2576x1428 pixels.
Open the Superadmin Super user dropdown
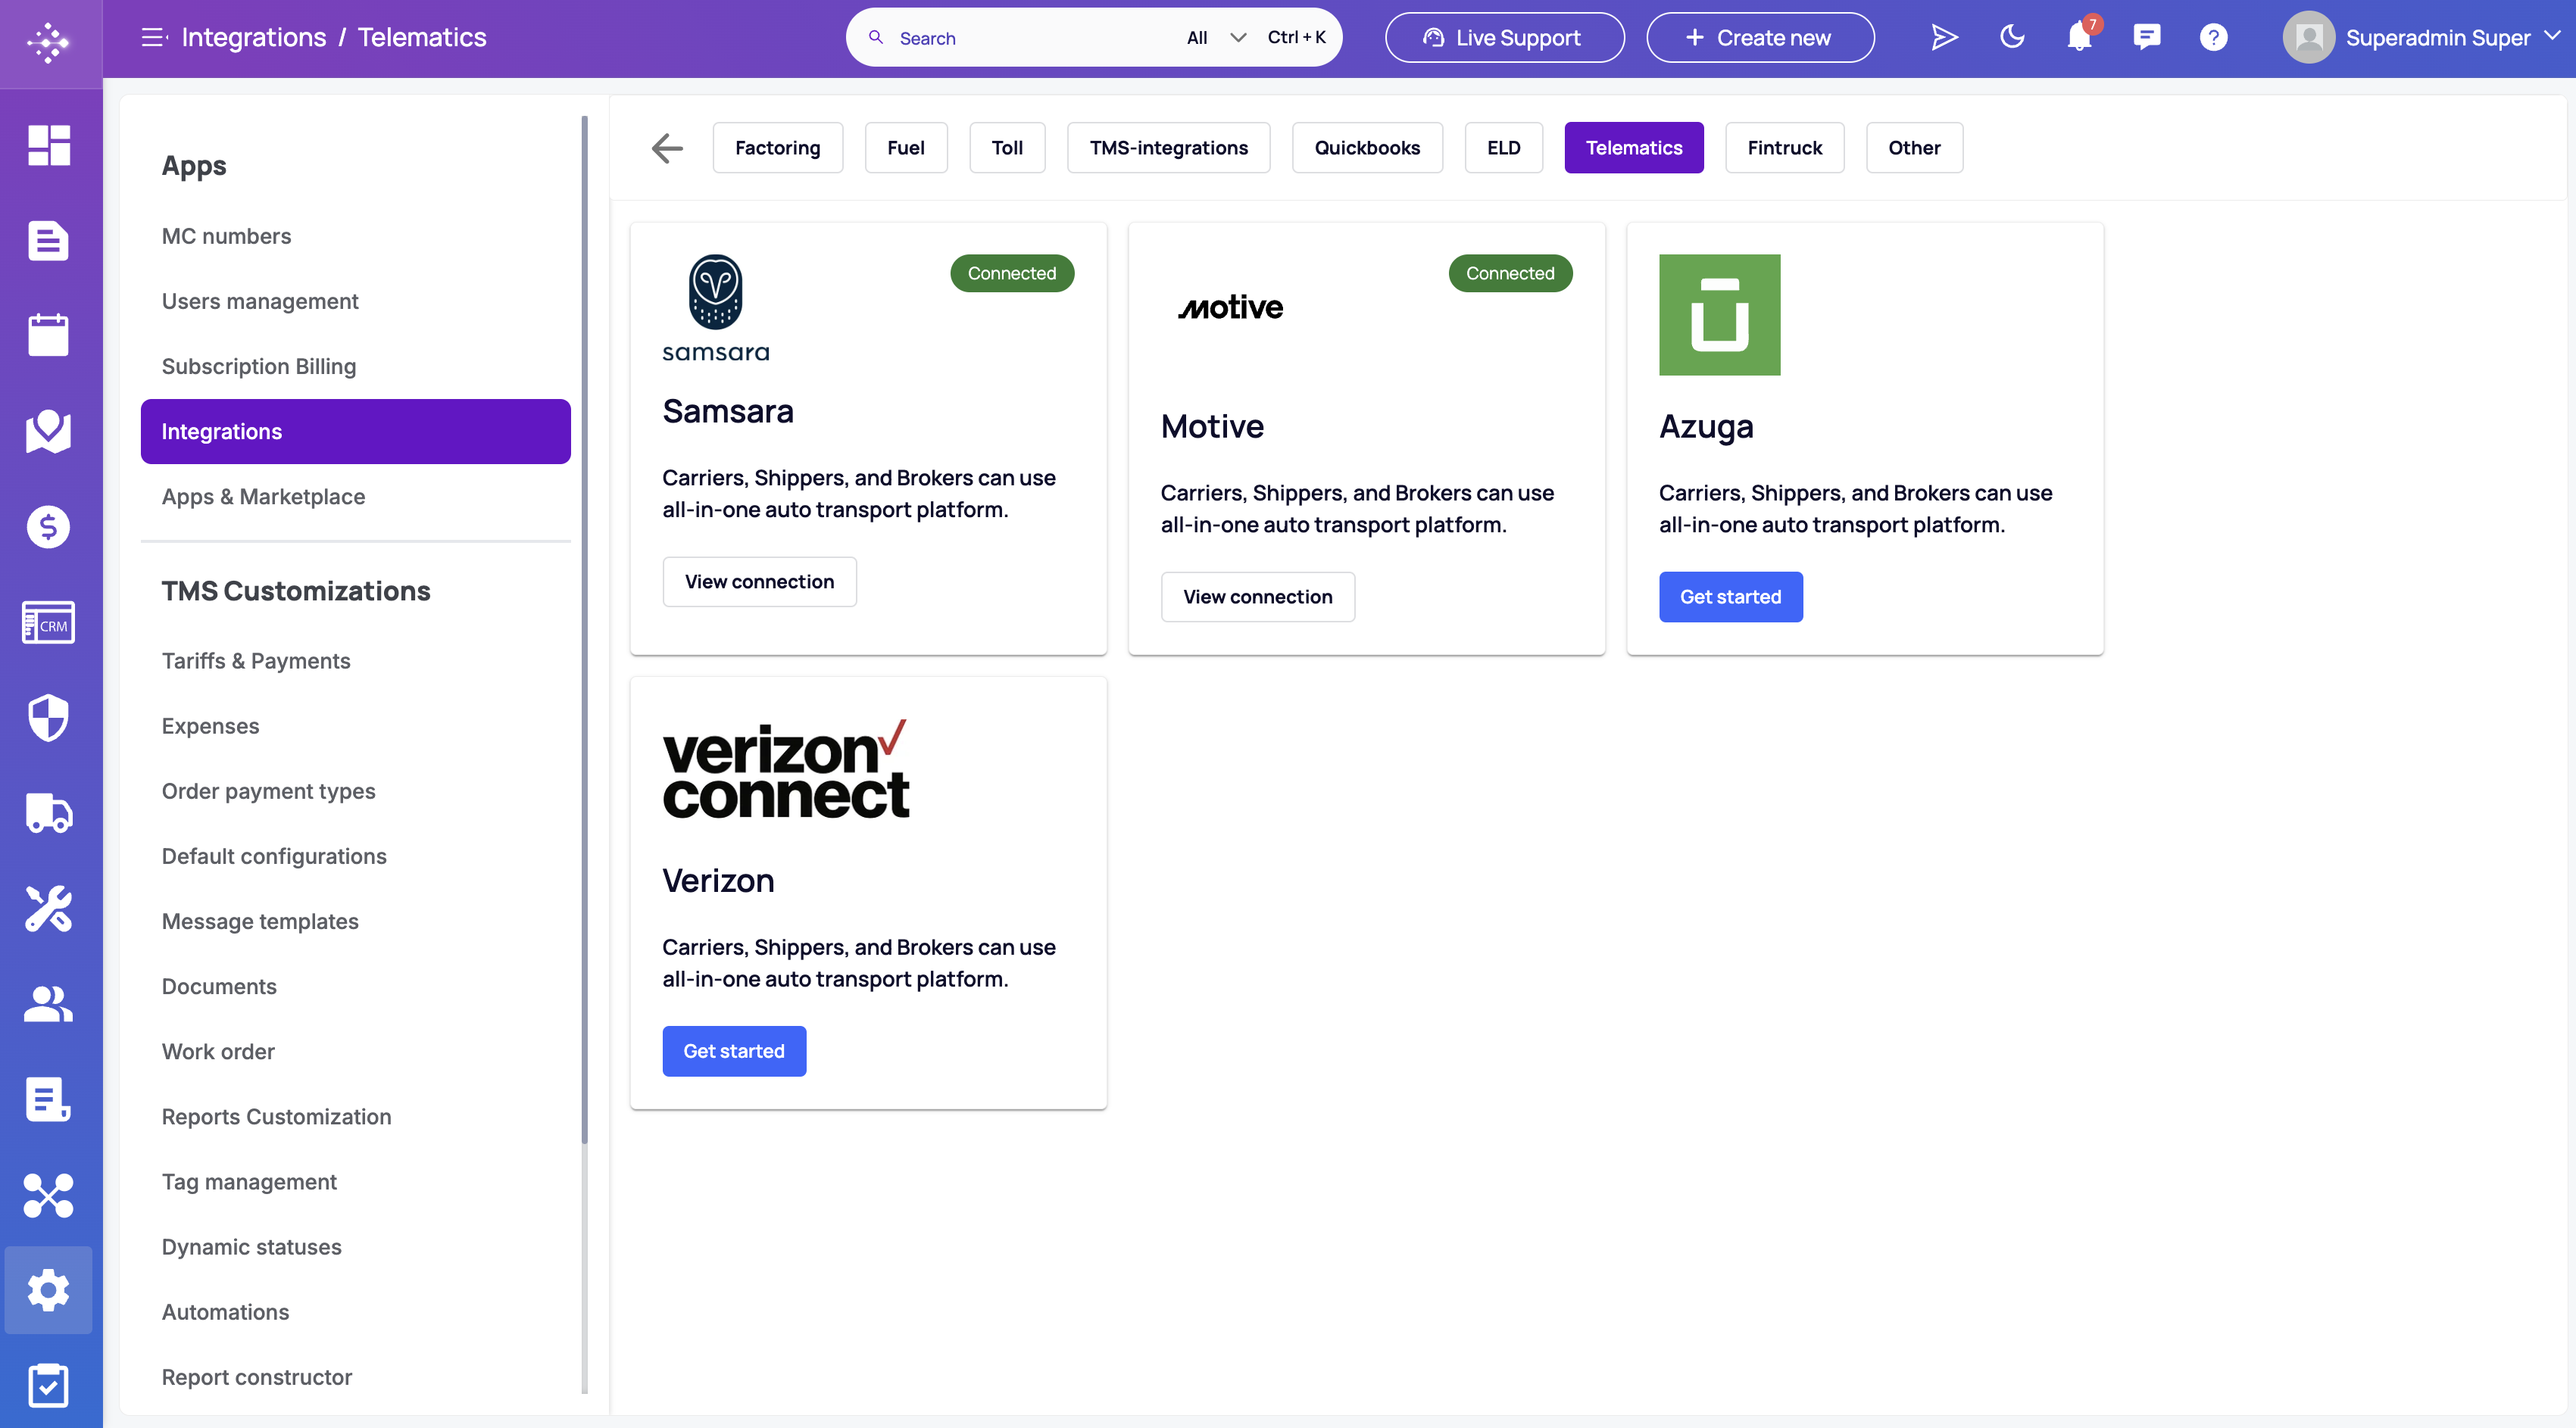pyautogui.click(x=2423, y=38)
